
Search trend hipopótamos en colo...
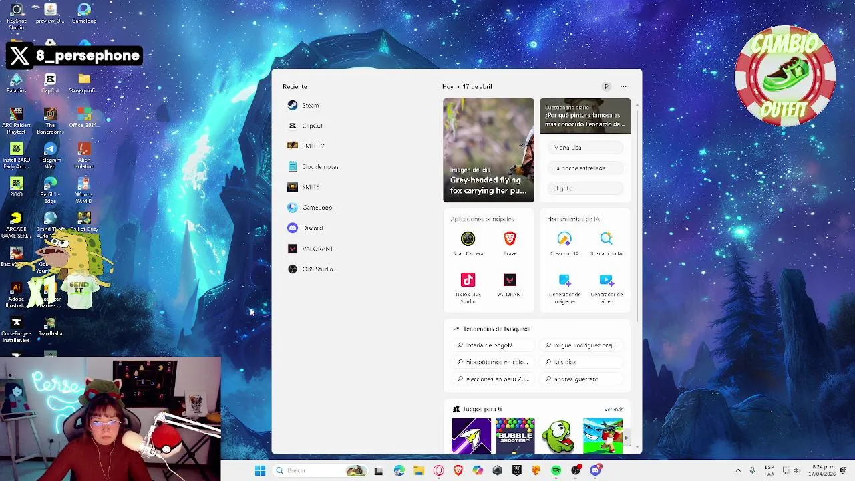(x=492, y=362)
